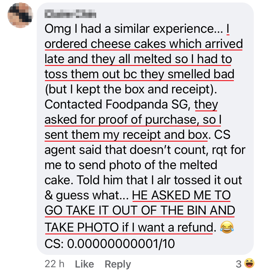Click 'TAKE PHOTO if I want a refund'
This screenshot has width=262, height=271.
[128, 227]
